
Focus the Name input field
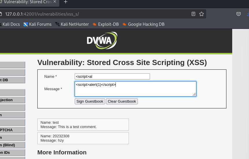tap(112, 76)
